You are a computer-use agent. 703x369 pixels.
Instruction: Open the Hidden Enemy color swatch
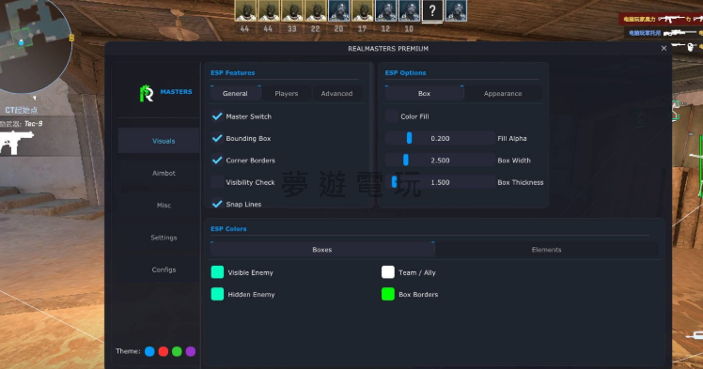(217, 294)
